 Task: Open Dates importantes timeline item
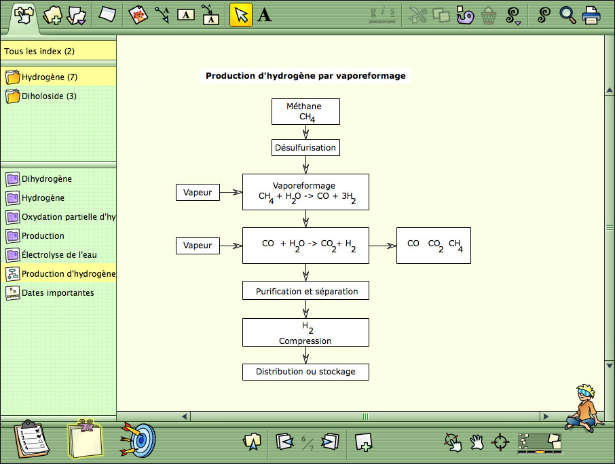click(x=58, y=293)
